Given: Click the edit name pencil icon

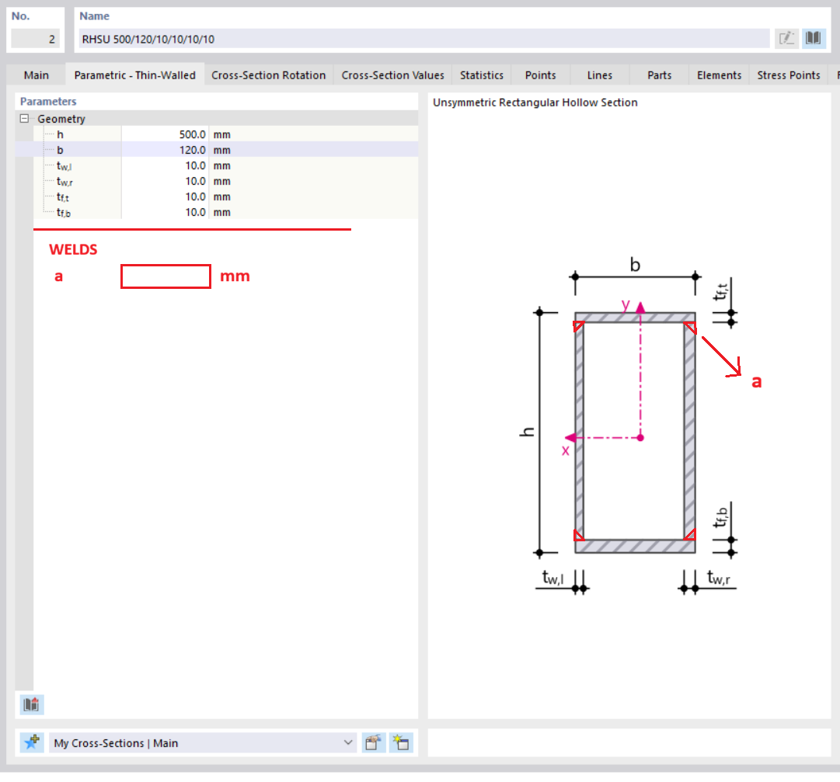Looking at the screenshot, I should (787, 39).
